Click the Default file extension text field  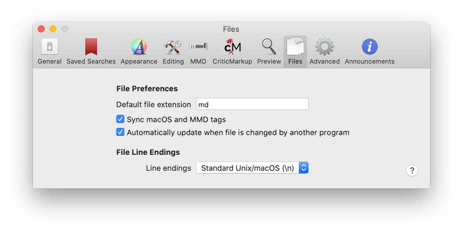pos(252,104)
